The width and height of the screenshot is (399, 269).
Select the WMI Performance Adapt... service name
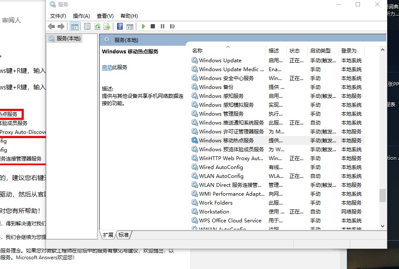coord(232,194)
